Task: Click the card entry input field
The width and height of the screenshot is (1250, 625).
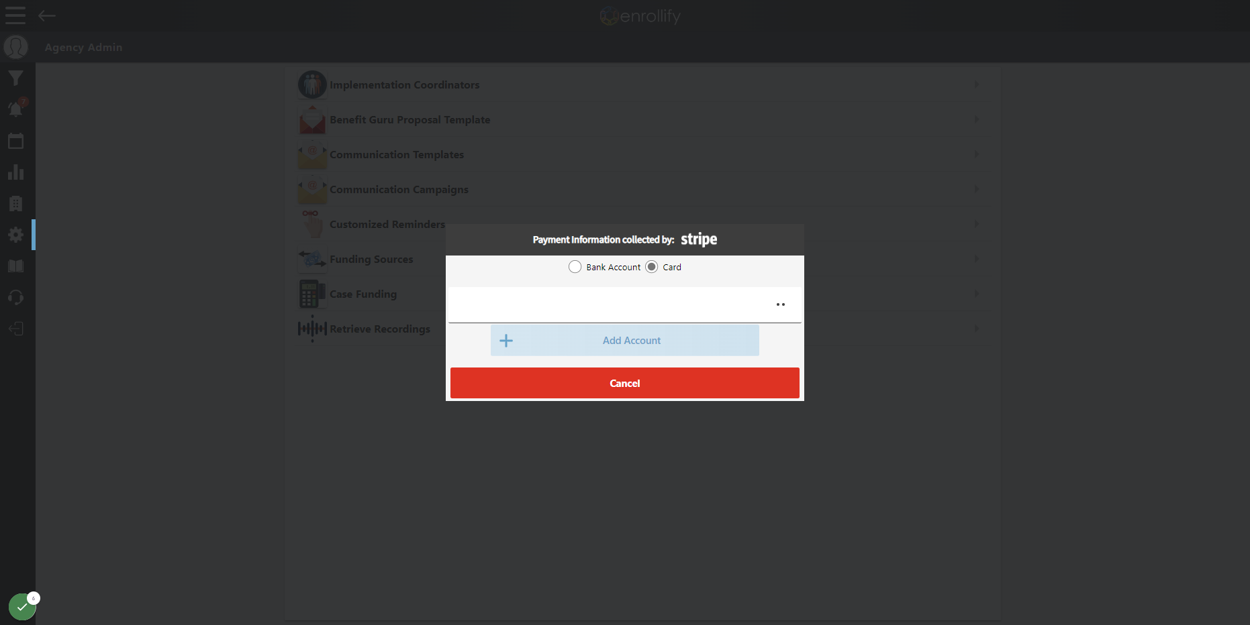Action: tap(625, 305)
